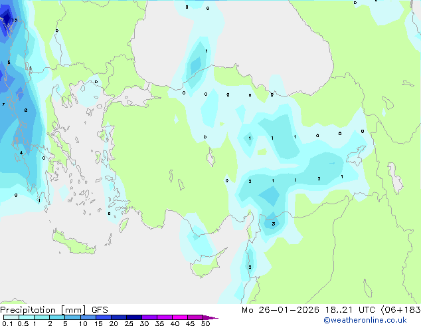
Task: Click the '18..21 UTC' time text
Action: (350, 310)
